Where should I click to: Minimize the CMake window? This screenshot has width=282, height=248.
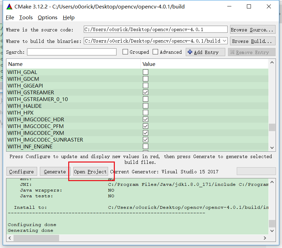[229, 6]
